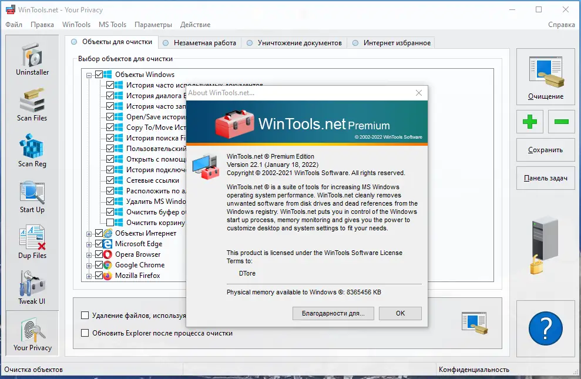Select the Сетевые ссылки tree item label

pyautogui.click(x=153, y=180)
